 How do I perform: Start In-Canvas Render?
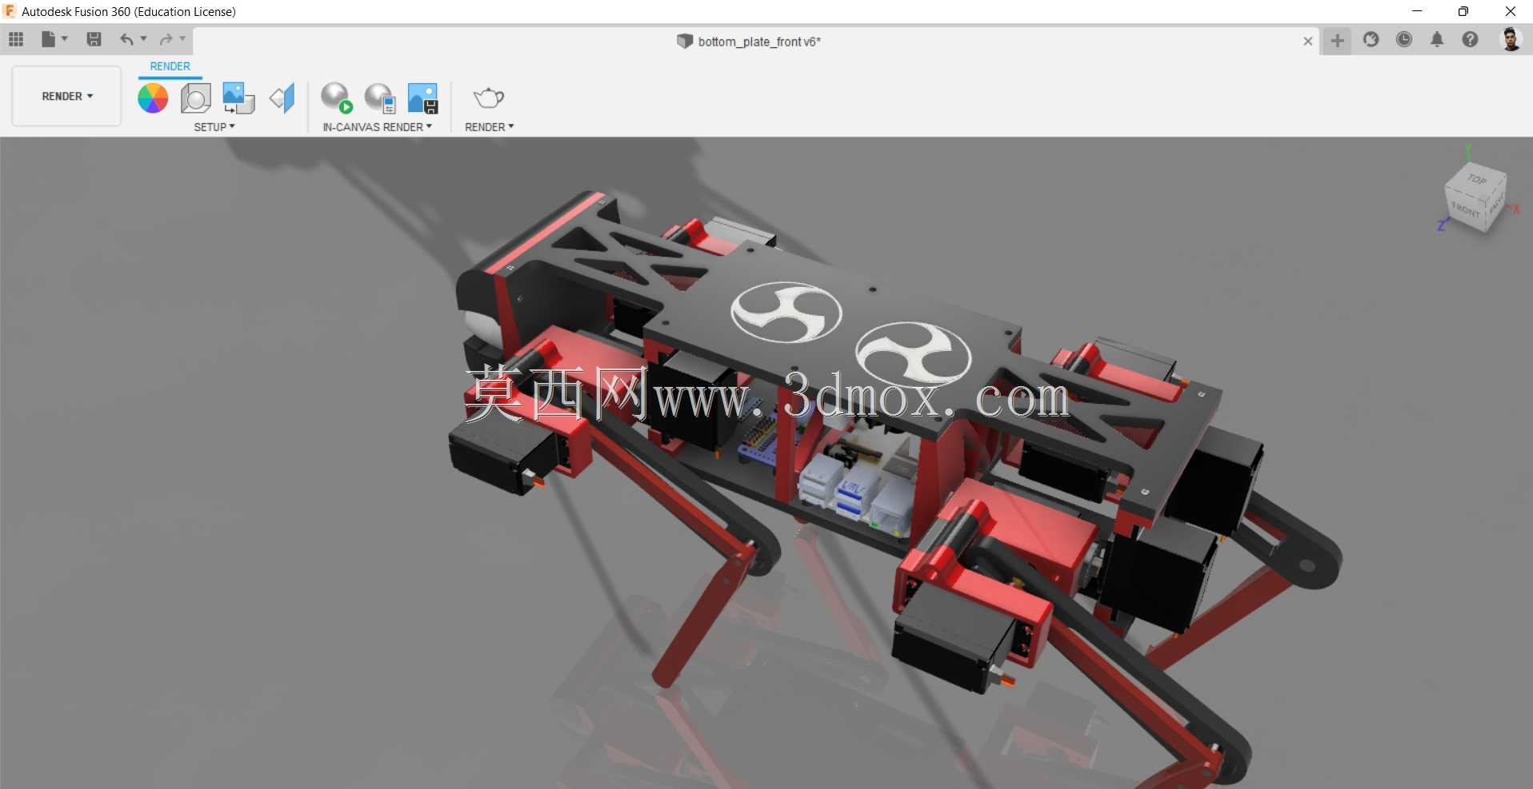[x=336, y=98]
